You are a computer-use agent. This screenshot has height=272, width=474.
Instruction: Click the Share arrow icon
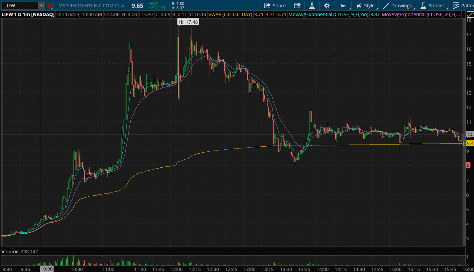coord(267,6)
